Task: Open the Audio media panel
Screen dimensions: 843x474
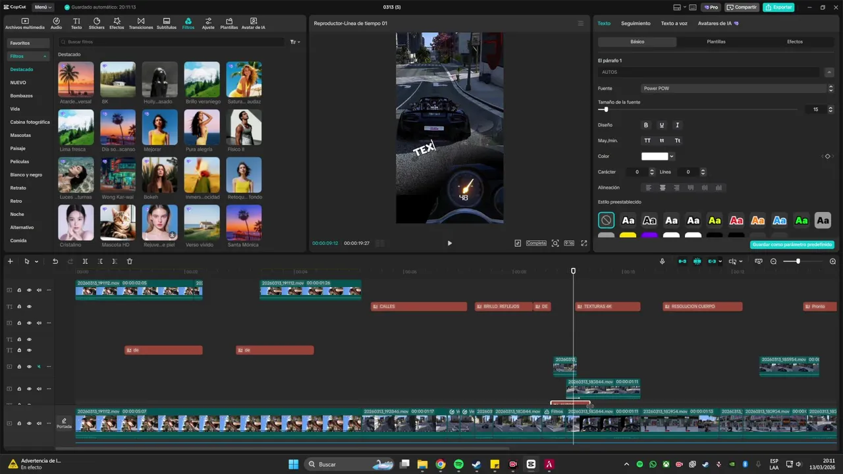Action: pyautogui.click(x=56, y=24)
